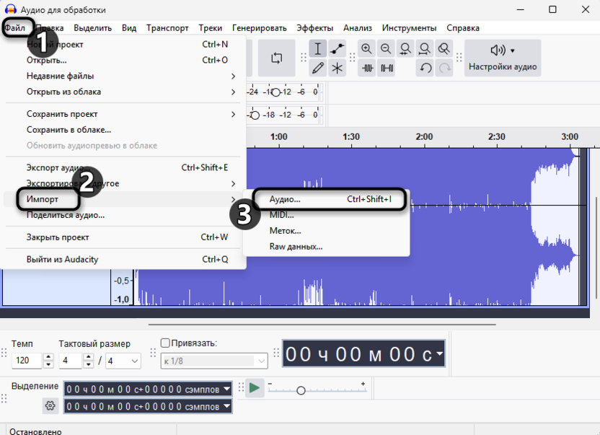600x435 pixels.
Task: Click the 2:00 timeline ruler mark
Action: (424, 136)
